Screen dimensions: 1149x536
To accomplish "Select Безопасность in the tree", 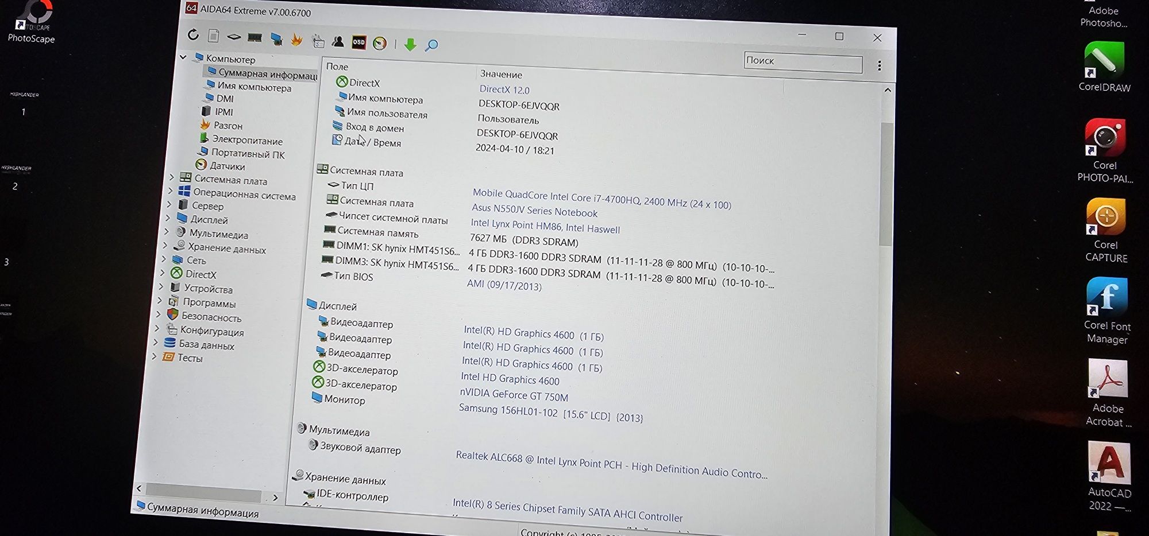I will point(205,316).
